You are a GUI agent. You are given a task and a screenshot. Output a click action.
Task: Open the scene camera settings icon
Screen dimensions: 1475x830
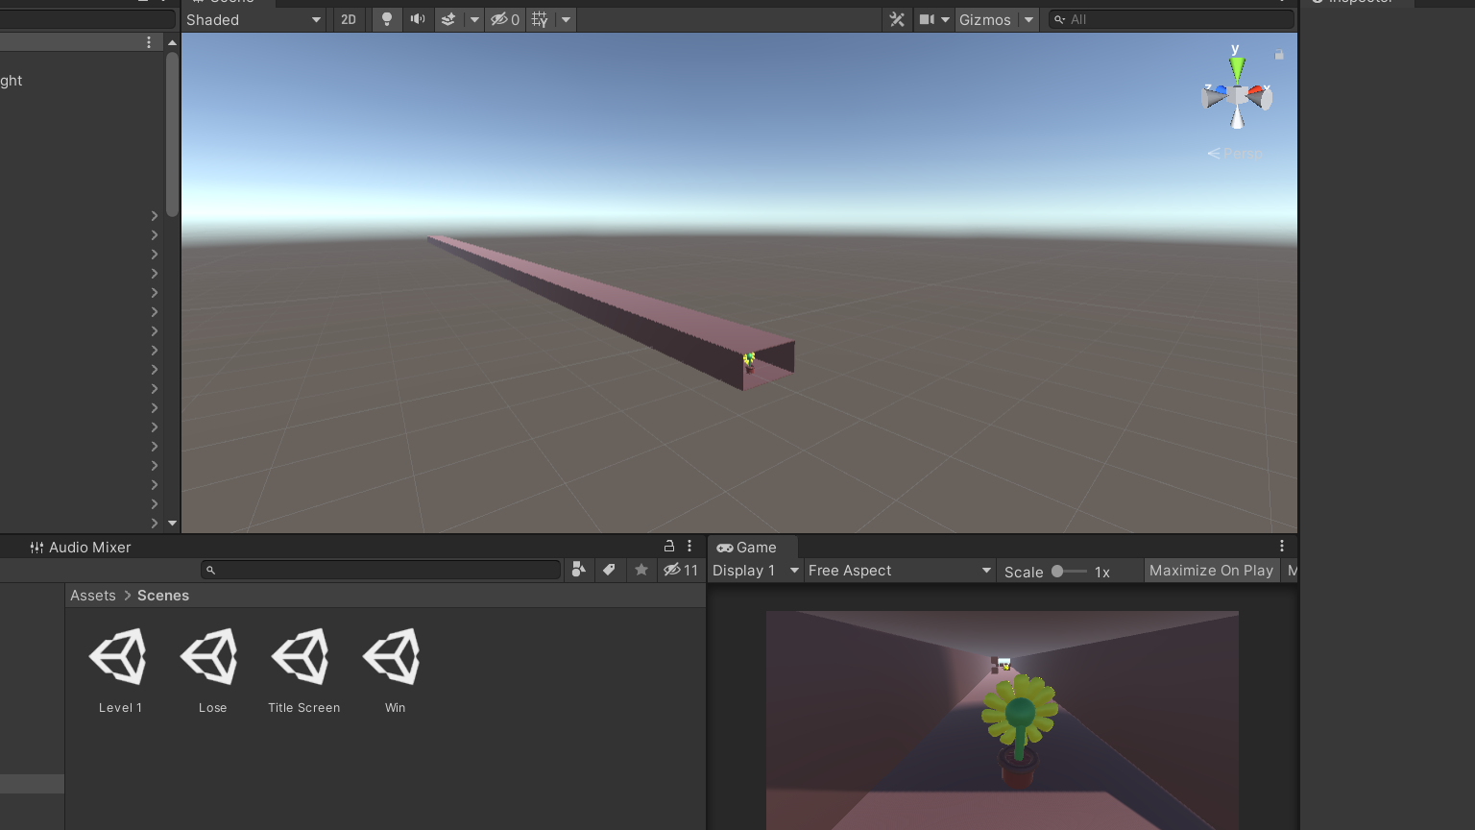(x=927, y=19)
